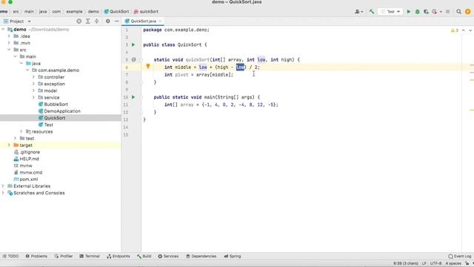The image size is (474, 267).
Task: Click run gutter arrow beside class QuickSort
Action: tap(133, 44)
